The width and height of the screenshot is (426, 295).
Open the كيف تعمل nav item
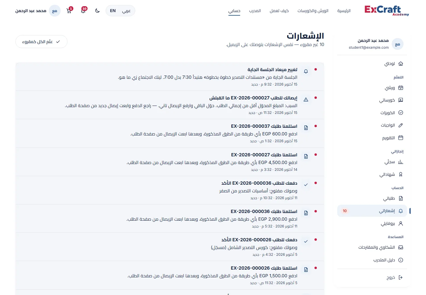click(279, 11)
